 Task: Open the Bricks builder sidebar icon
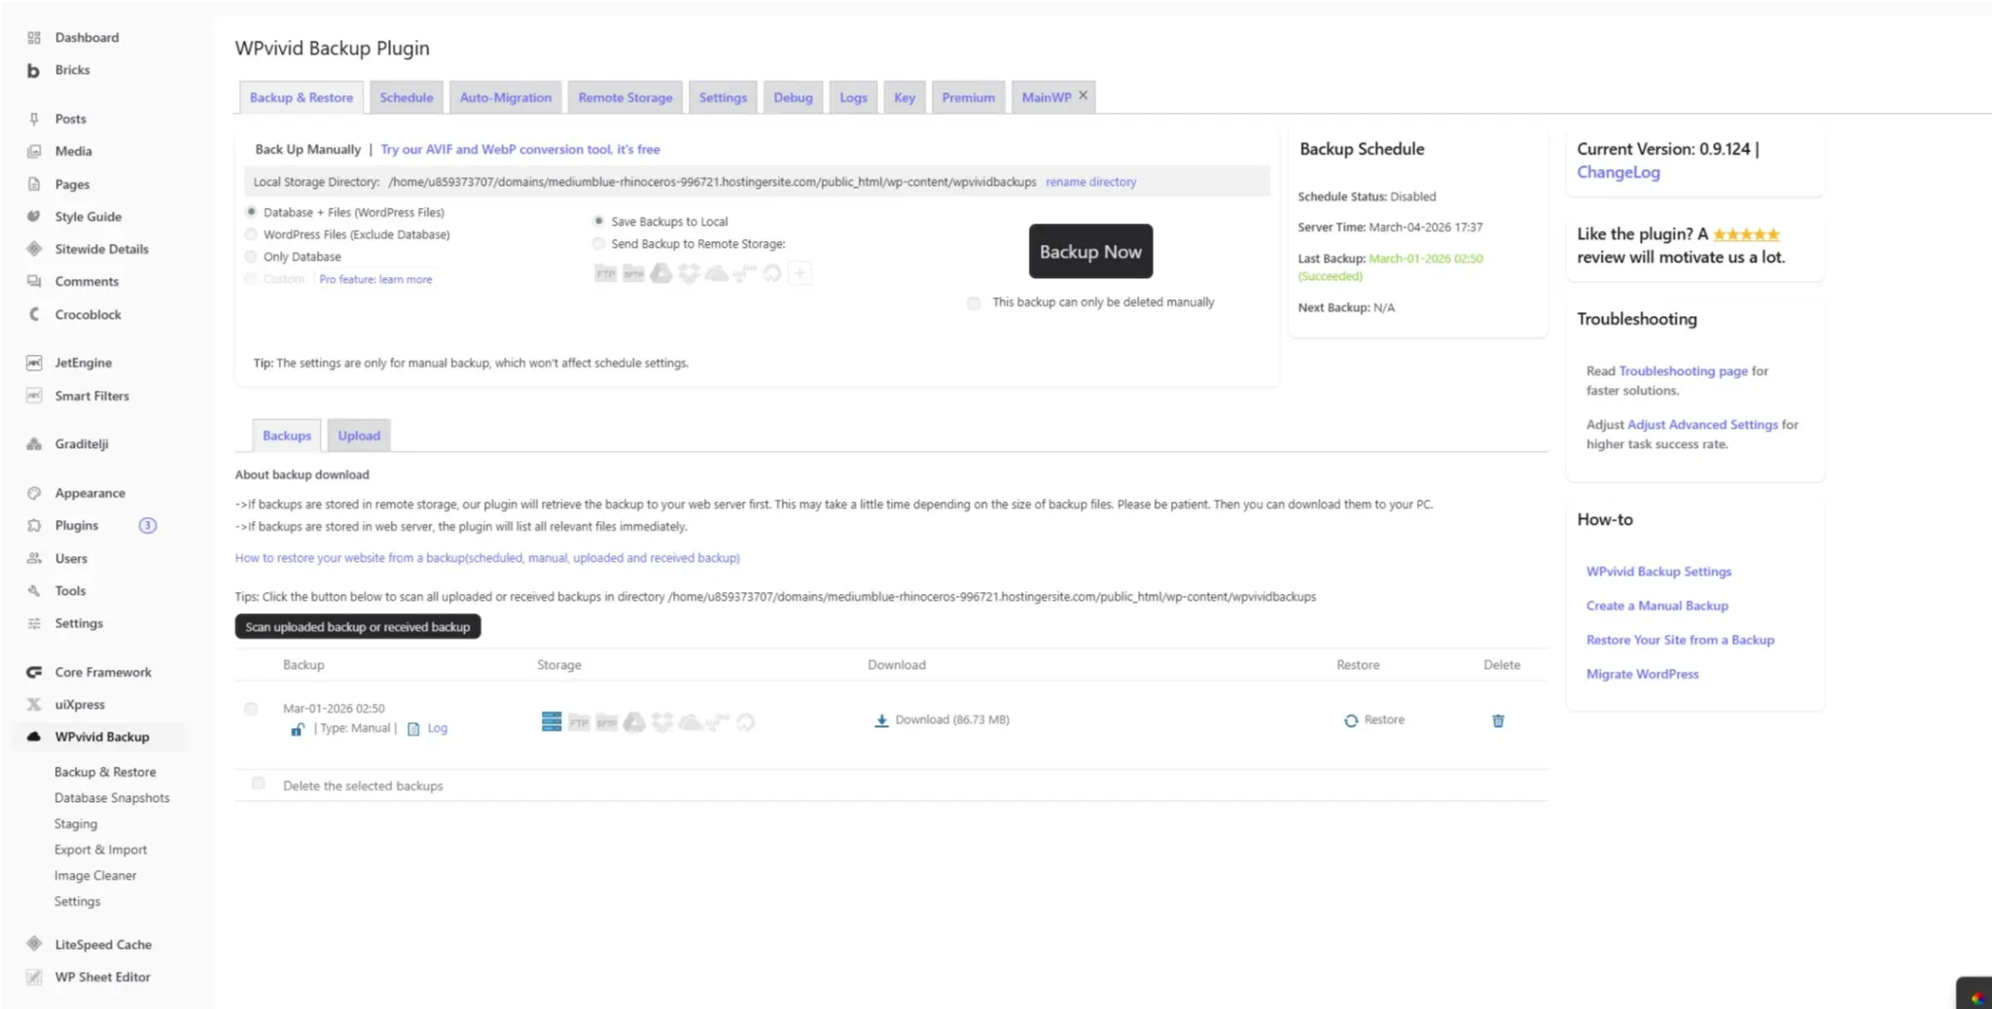coord(34,70)
